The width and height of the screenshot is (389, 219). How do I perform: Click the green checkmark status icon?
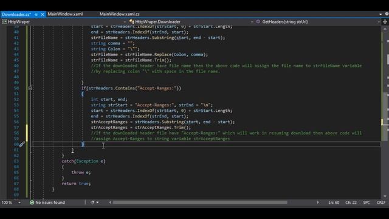pos(32,203)
